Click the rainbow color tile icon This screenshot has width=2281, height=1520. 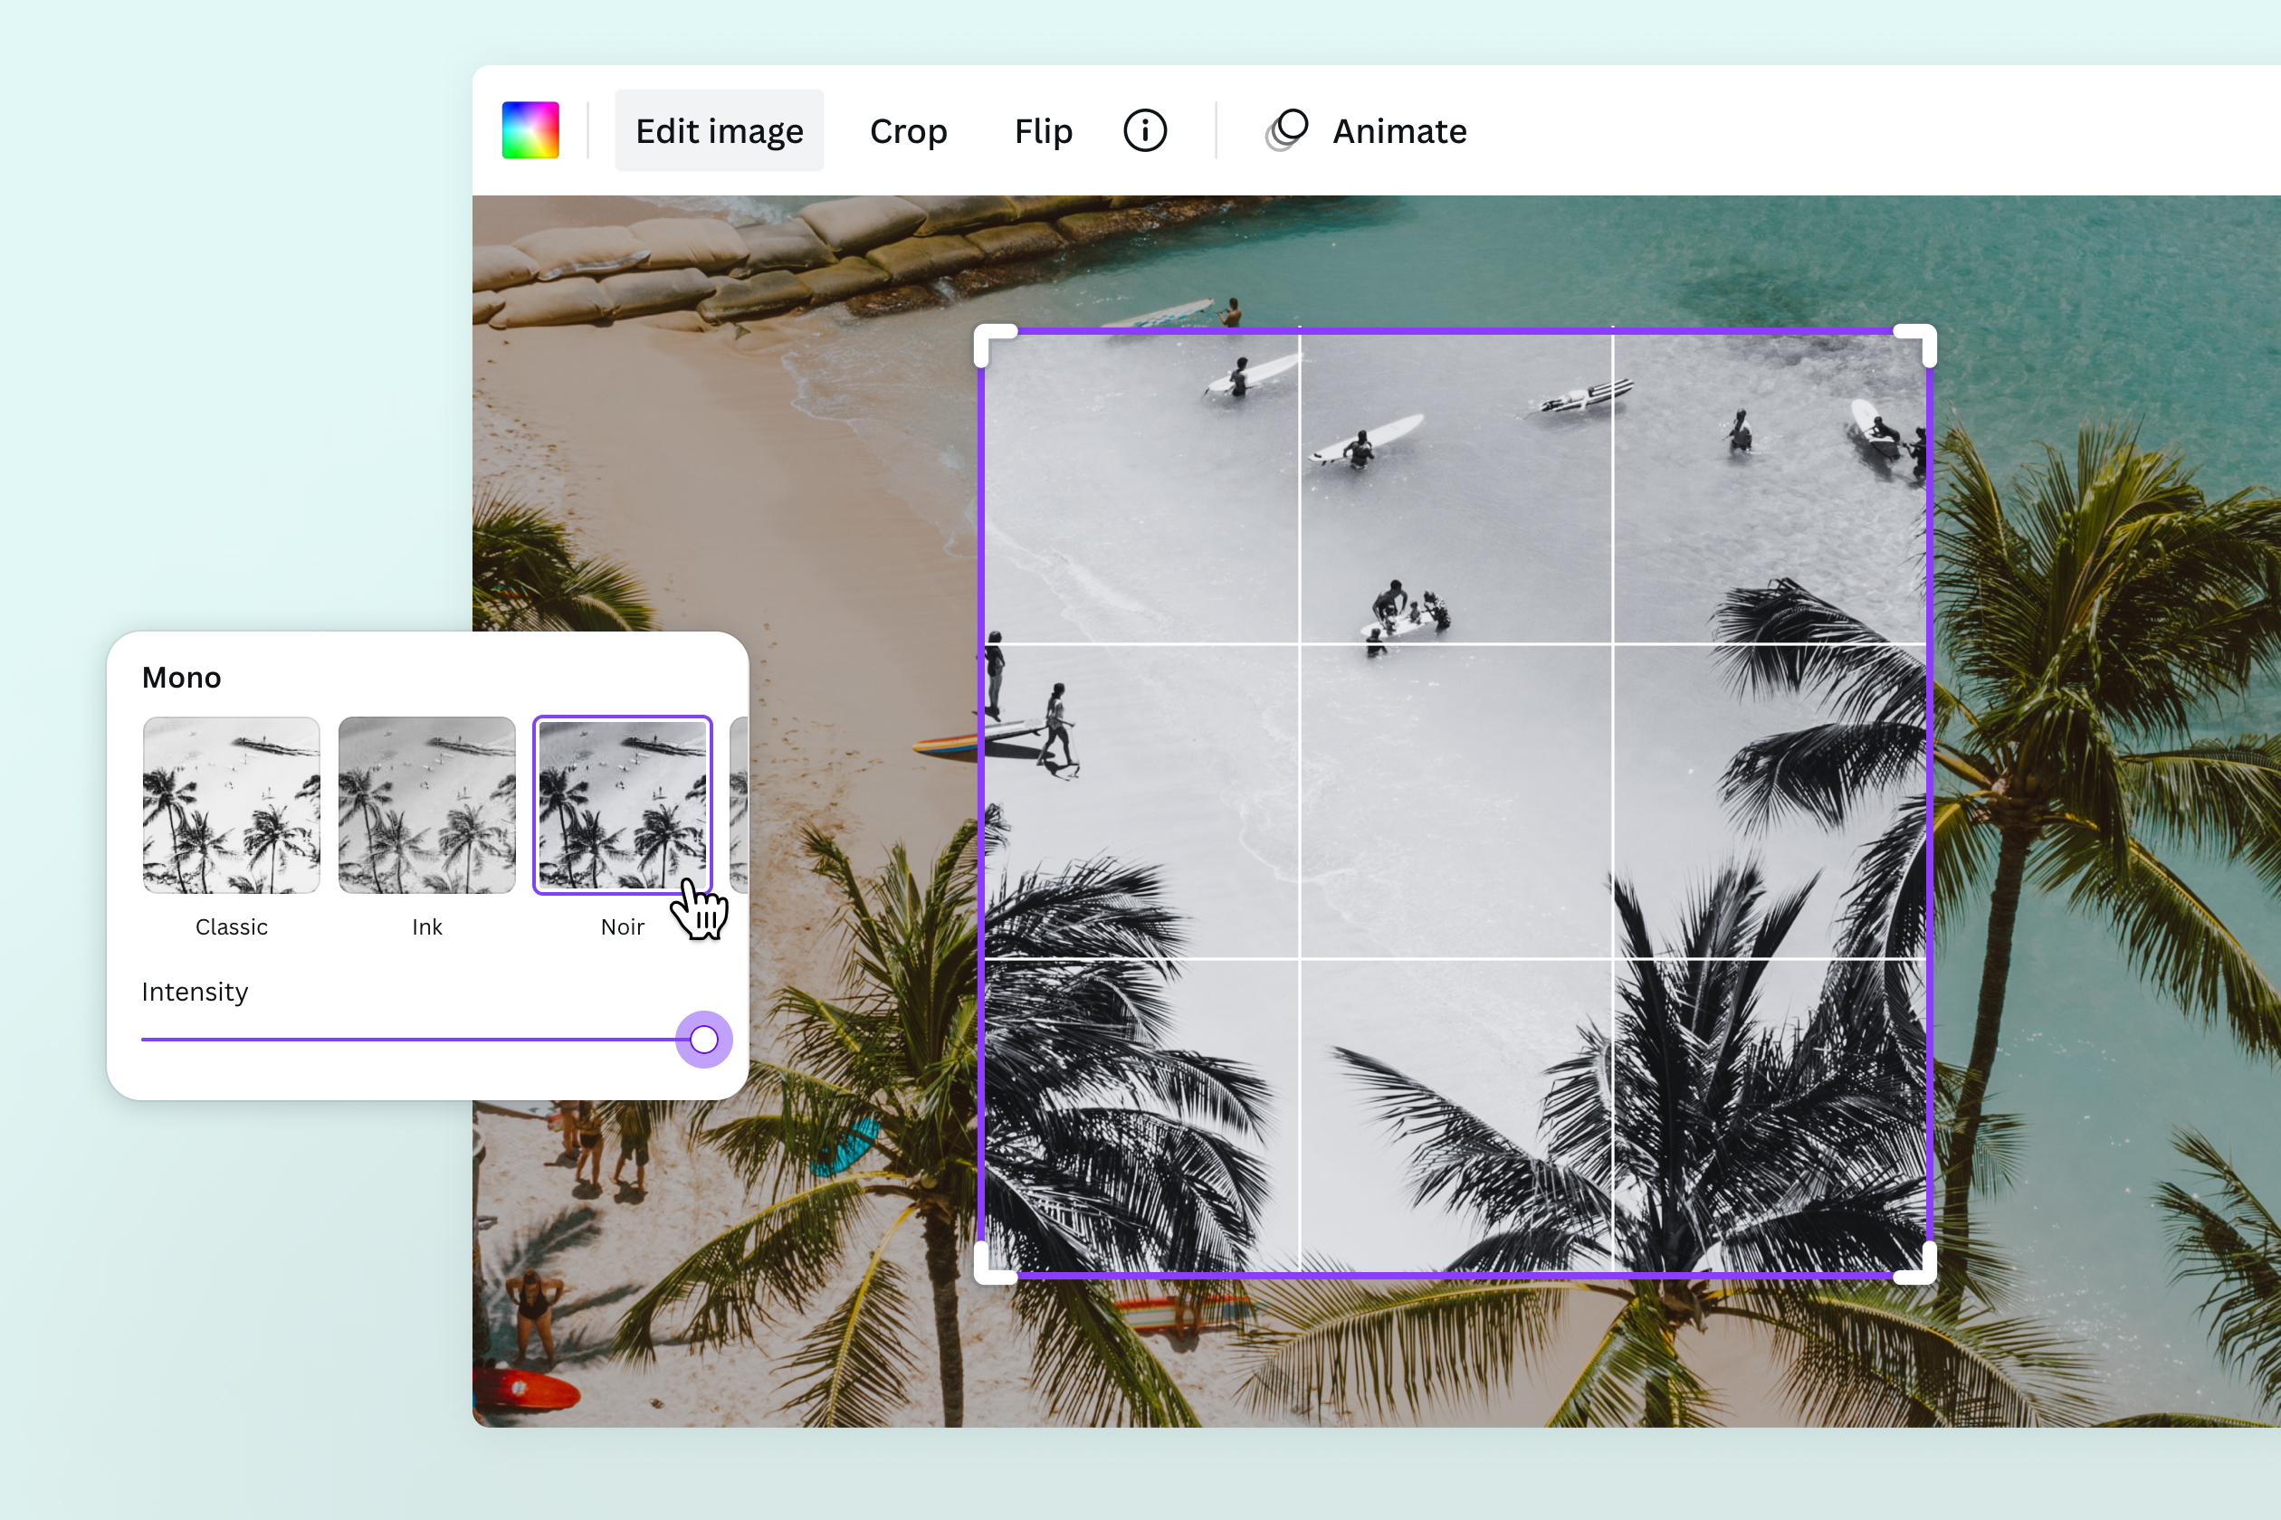tap(531, 130)
